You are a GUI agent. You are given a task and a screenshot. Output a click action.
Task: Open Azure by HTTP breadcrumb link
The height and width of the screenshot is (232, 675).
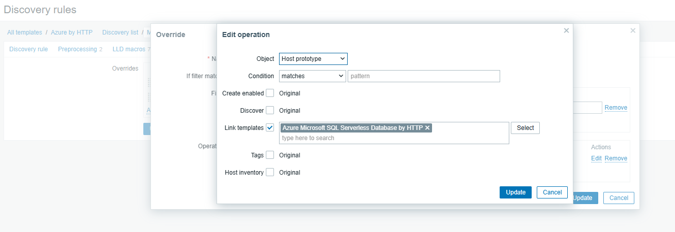point(72,32)
